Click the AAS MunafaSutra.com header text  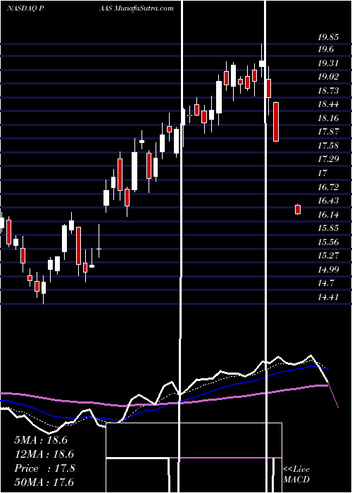137,8
